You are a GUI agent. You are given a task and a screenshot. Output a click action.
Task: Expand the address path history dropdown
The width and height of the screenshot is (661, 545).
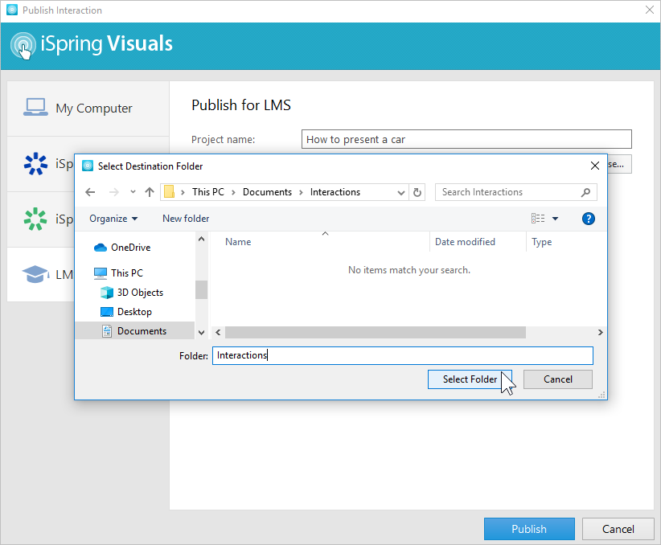401,192
